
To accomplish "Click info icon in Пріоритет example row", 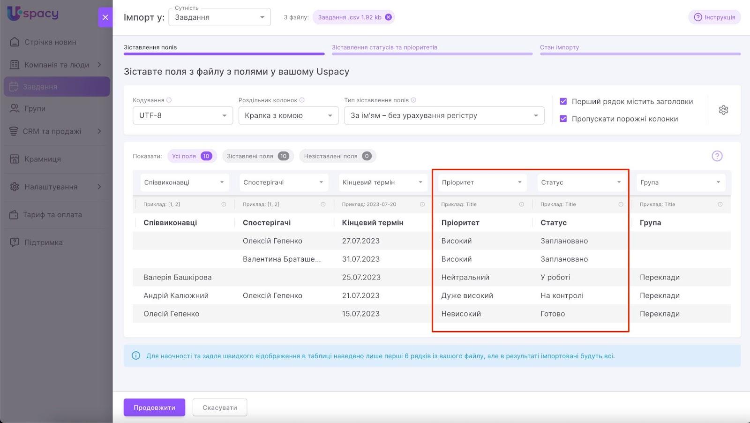I will 521,204.
